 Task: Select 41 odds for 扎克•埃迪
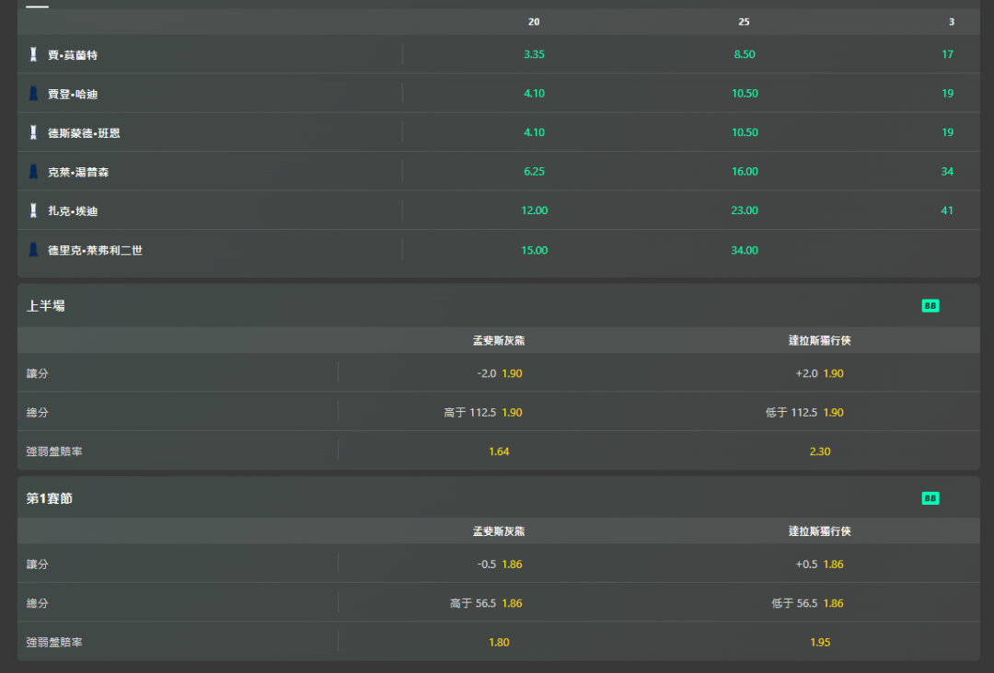click(x=947, y=211)
